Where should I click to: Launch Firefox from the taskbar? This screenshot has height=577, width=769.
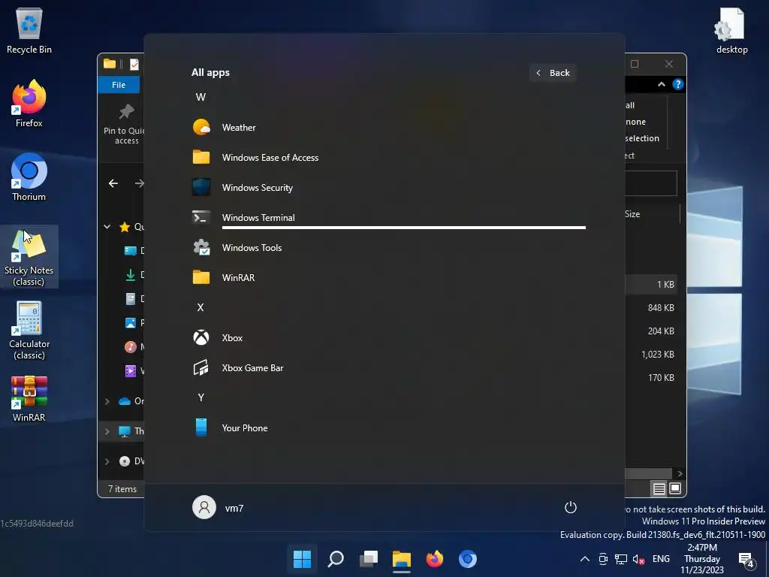(435, 559)
